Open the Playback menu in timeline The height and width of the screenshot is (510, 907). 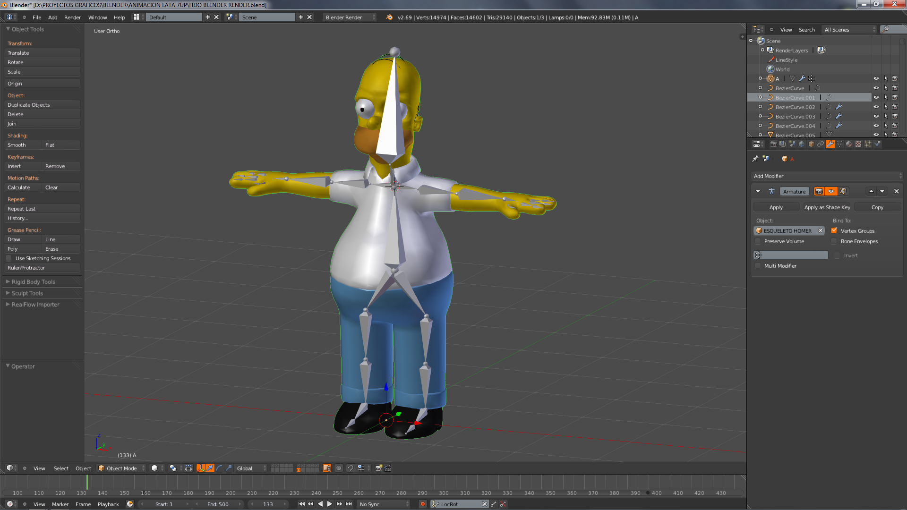108,504
